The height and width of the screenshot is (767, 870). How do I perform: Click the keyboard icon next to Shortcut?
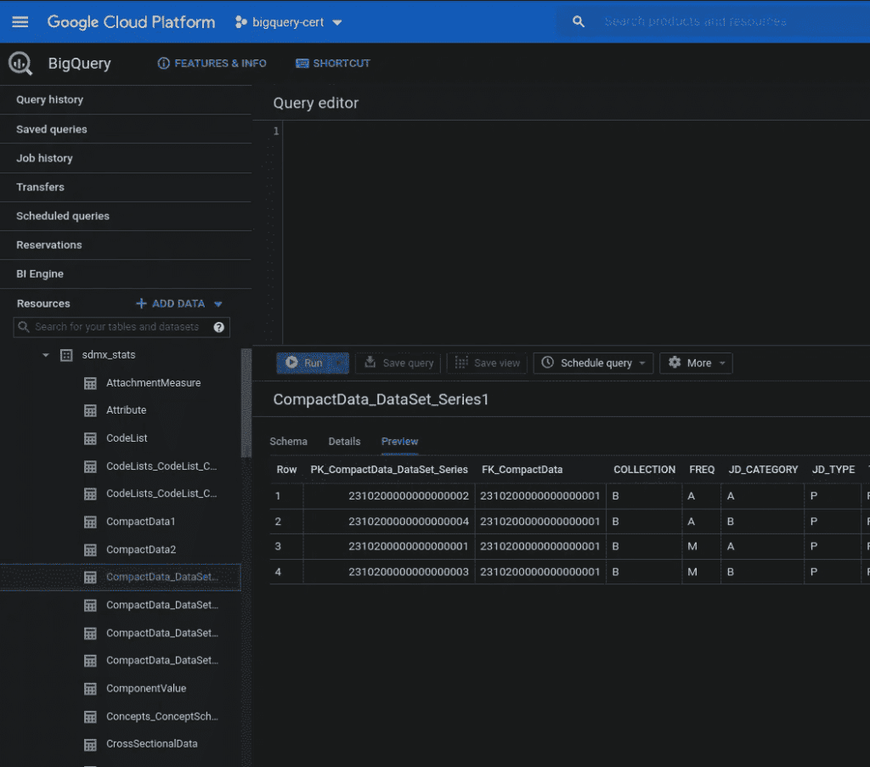302,63
